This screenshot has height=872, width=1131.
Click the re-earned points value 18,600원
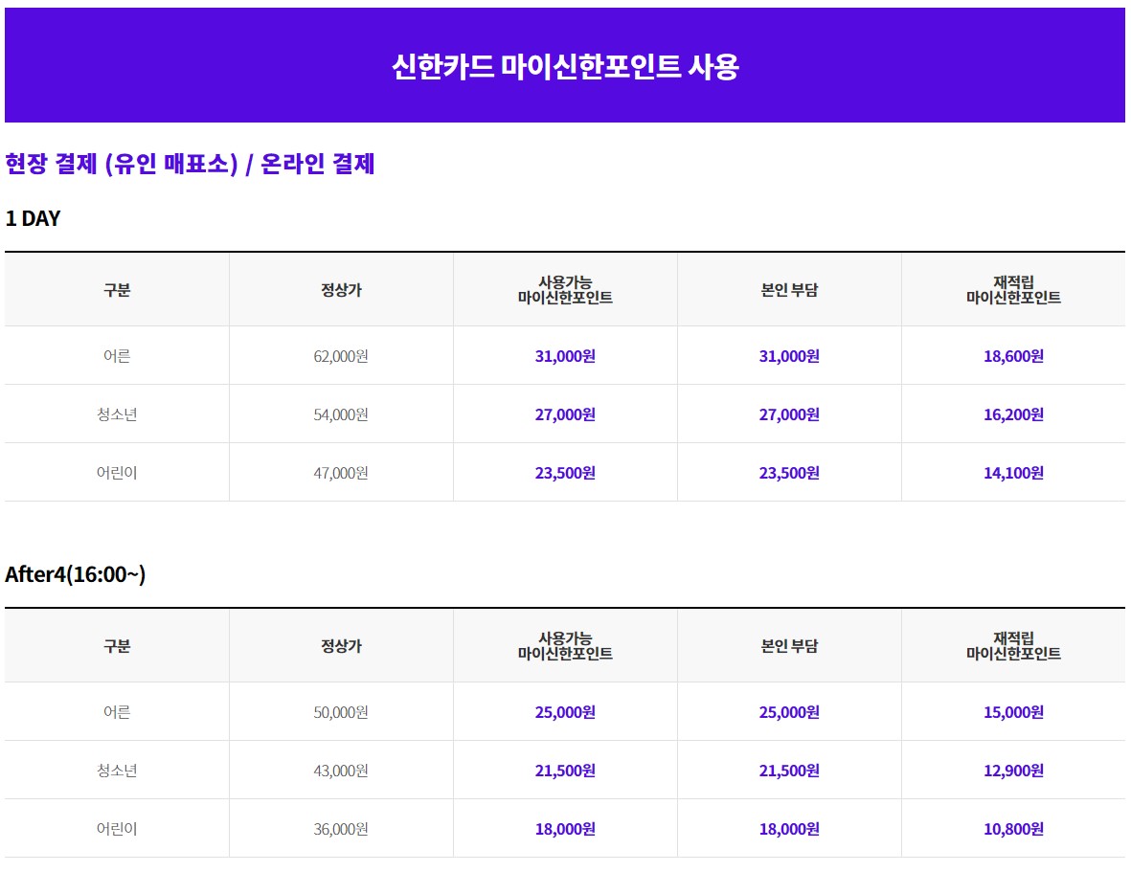coord(1013,356)
